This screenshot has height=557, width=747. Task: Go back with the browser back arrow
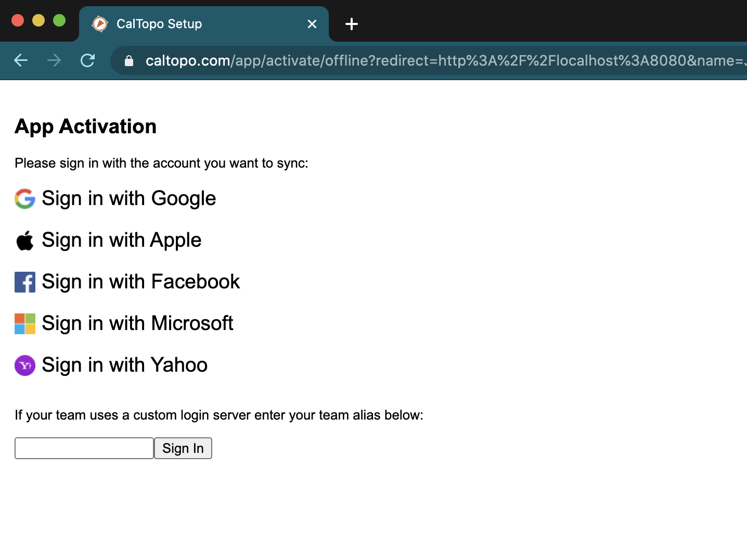(x=21, y=60)
